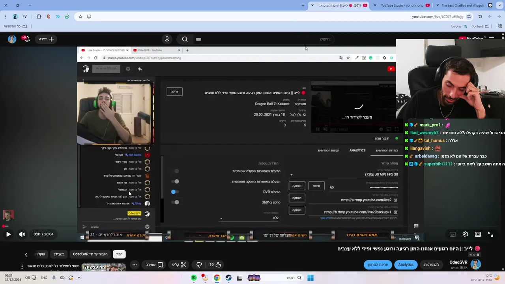Reload the page in Chrome

(480, 17)
